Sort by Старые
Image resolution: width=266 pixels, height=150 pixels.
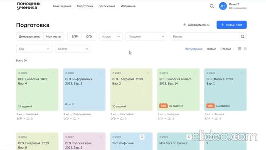pos(226,49)
